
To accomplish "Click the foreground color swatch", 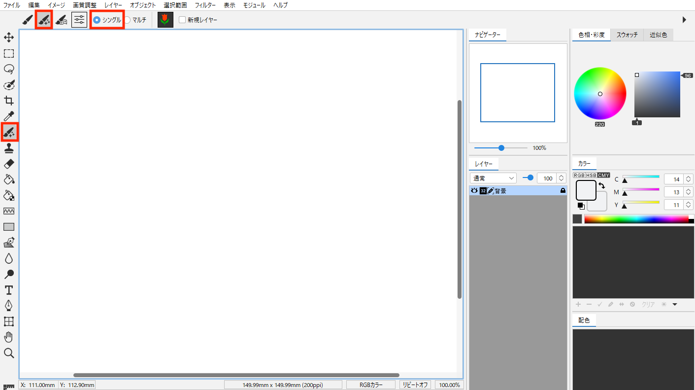I will coord(586,190).
